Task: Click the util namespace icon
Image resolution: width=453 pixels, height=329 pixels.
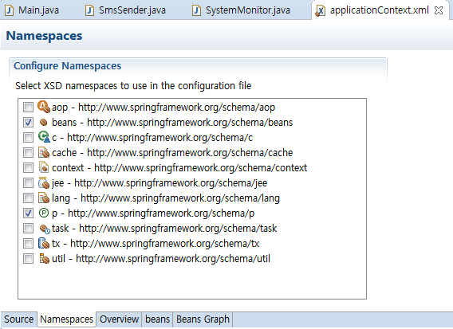Action: 44,259
